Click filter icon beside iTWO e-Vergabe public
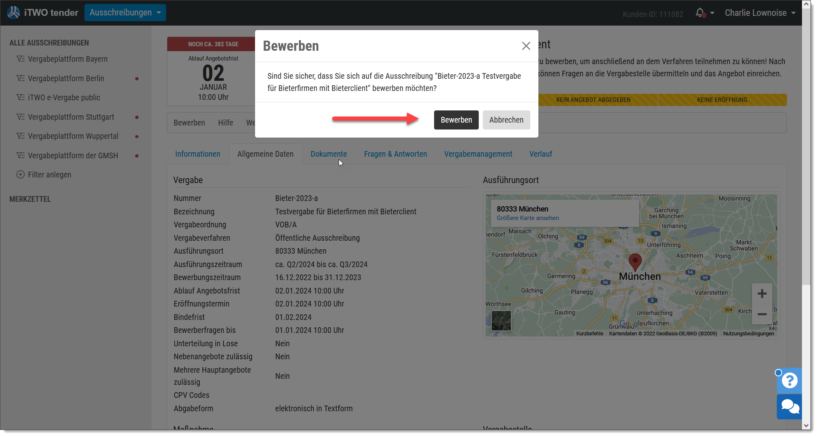This screenshot has height=436, width=817. (x=20, y=97)
